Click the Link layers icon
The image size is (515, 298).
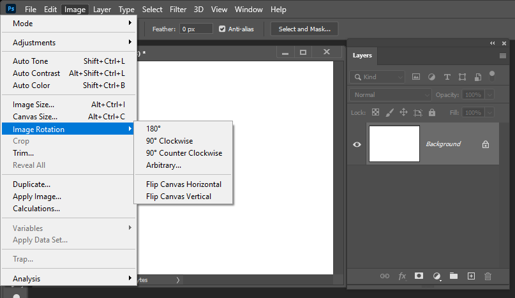pos(385,276)
